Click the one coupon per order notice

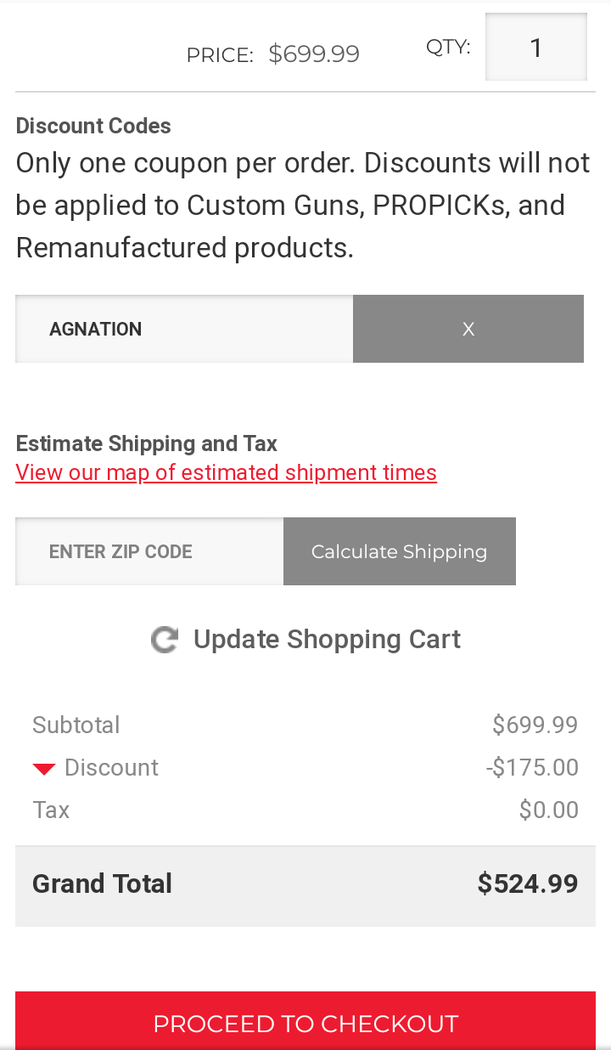[303, 206]
